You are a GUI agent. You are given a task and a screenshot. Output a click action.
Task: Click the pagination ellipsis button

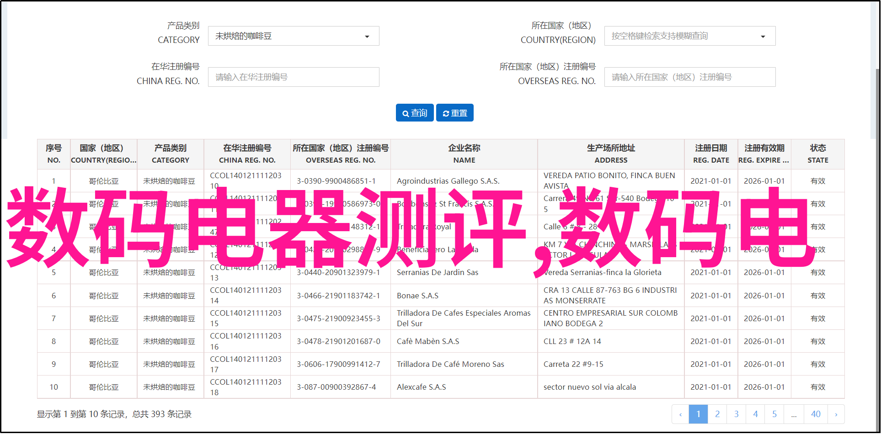point(794,414)
